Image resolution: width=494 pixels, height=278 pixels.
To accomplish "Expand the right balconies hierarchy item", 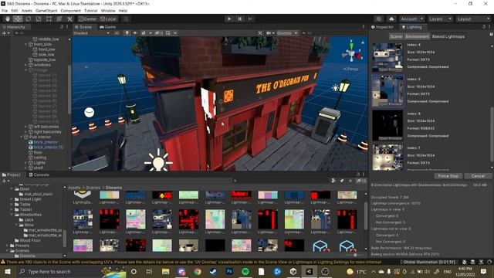I will (25, 132).
